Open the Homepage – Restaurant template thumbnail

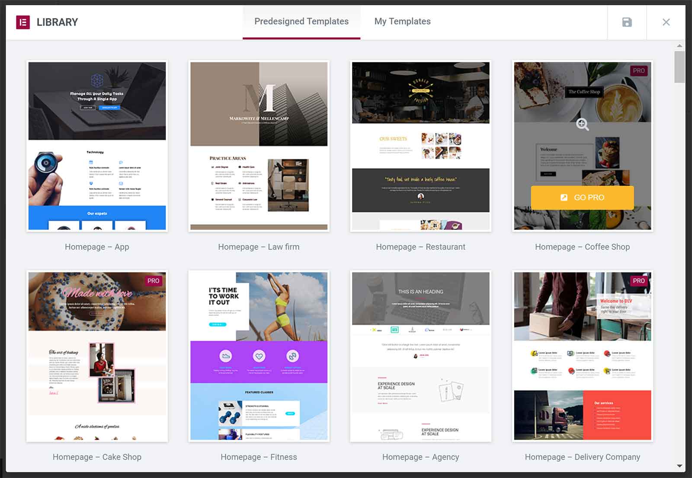point(421,146)
